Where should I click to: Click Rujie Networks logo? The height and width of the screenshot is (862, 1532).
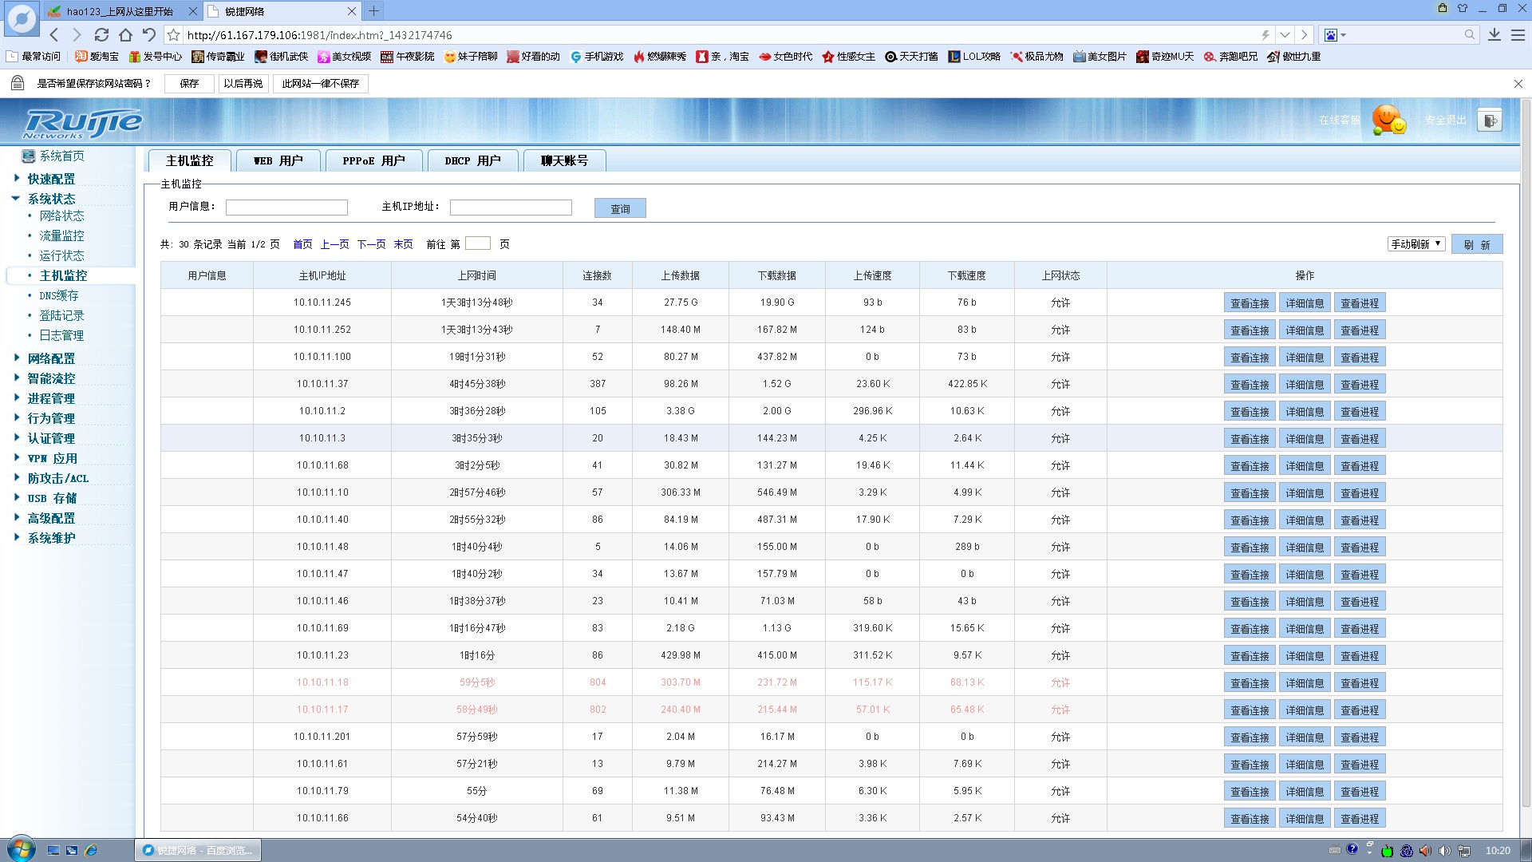coord(82,124)
